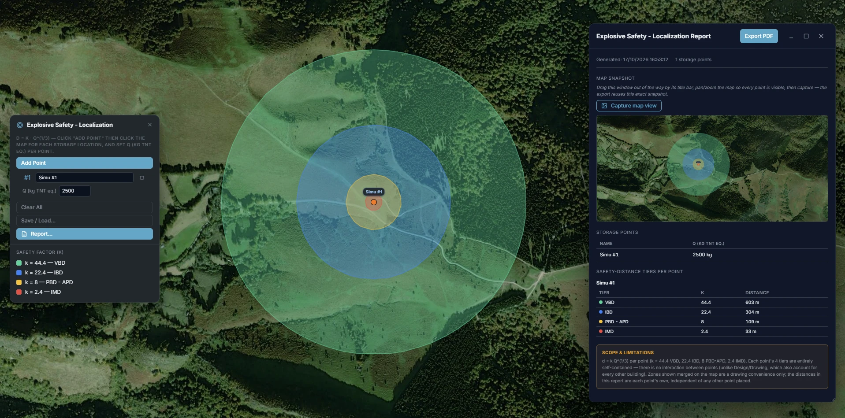Click the '33 m' distance value
This screenshot has height=418, width=845.
coord(751,332)
